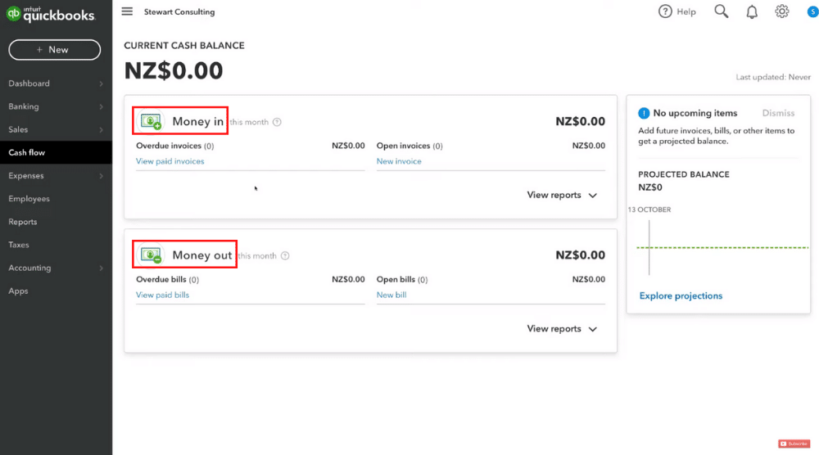The width and height of the screenshot is (819, 455).
Task: Expand View reports under Money out
Action: coord(562,329)
